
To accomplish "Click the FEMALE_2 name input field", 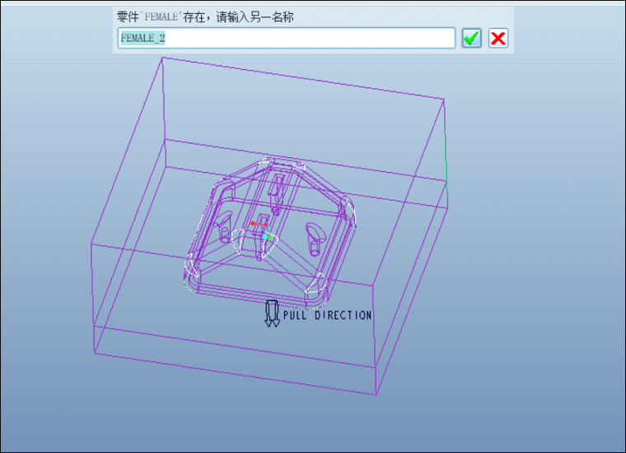I will click(x=287, y=39).
